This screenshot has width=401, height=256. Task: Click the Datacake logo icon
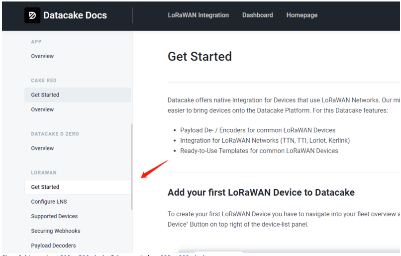(32, 15)
